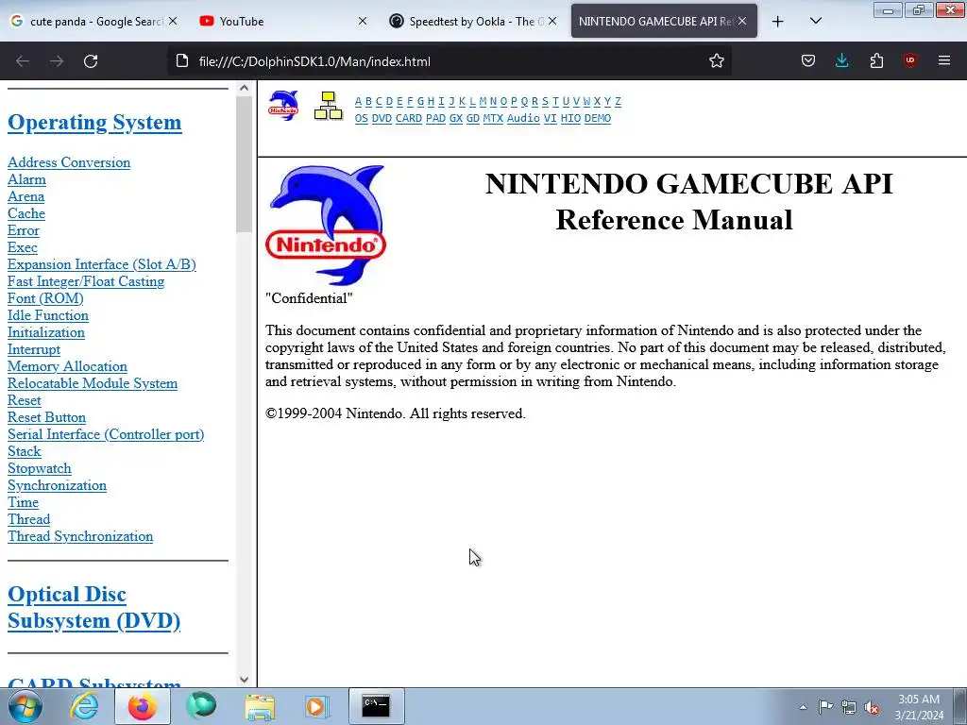Expand the list all tabs chevron
Viewport: 967px width, 725px height.
click(815, 21)
